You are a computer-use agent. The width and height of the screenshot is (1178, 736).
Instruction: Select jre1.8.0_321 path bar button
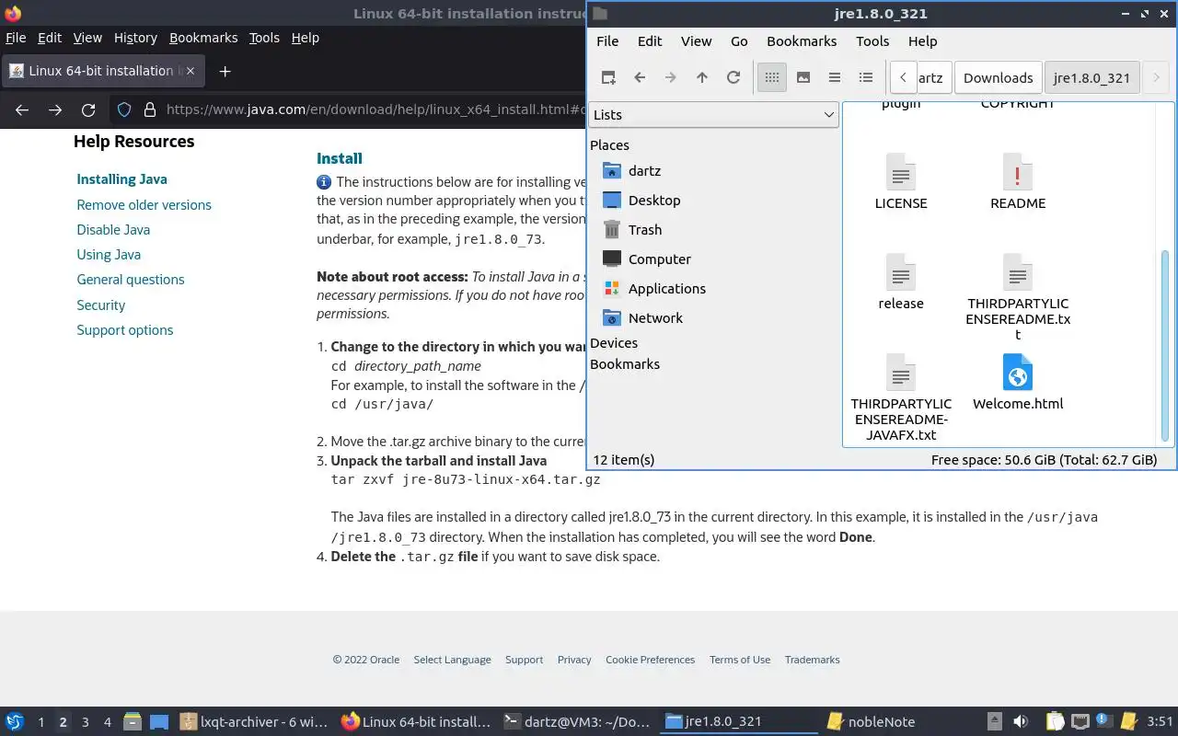coord(1091,78)
